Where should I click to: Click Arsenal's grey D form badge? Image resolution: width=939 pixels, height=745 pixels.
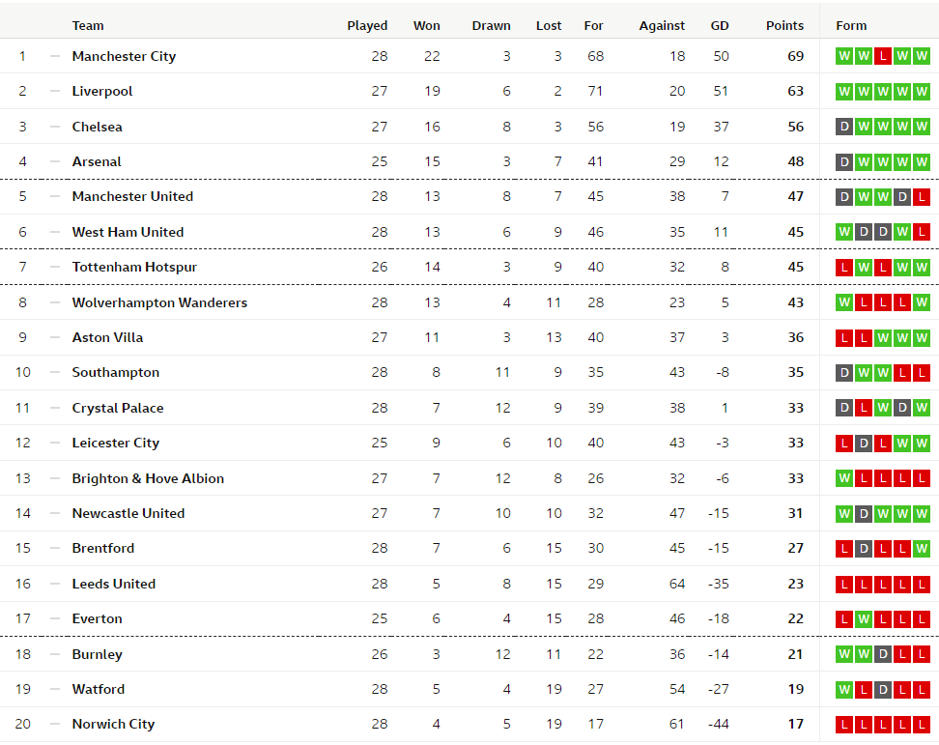coord(844,161)
